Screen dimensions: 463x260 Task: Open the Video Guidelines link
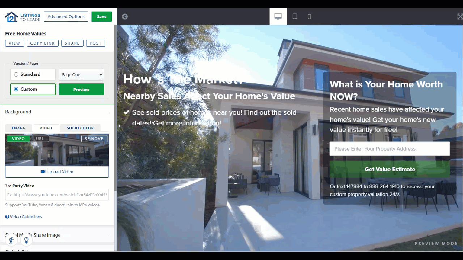point(24,217)
